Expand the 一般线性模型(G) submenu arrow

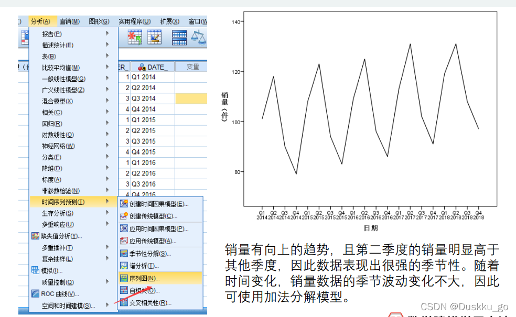[107, 78]
